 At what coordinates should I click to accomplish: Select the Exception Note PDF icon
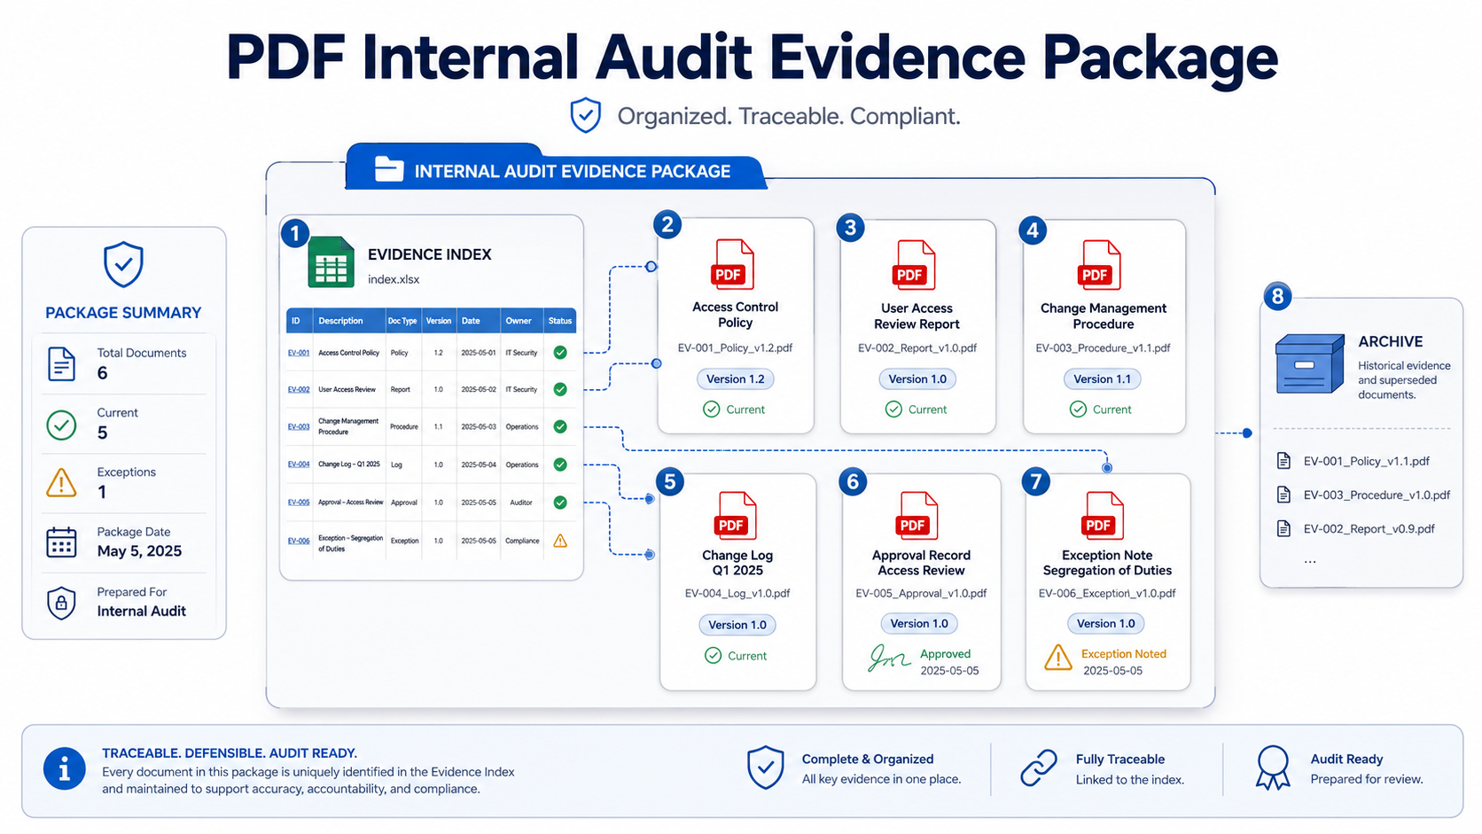tap(1103, 515)
